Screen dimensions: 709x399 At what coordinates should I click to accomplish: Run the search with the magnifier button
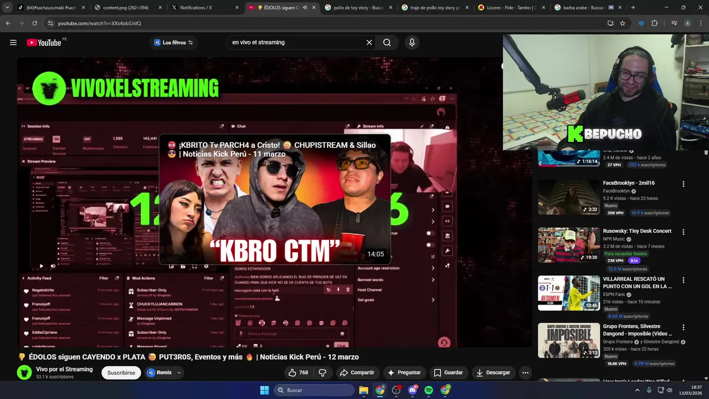point(387,43)
